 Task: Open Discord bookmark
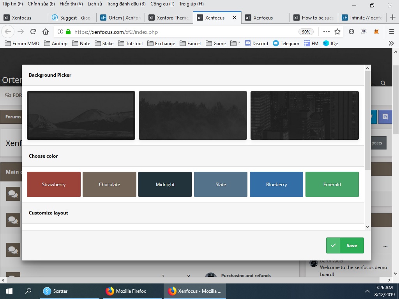pos(256,43)
